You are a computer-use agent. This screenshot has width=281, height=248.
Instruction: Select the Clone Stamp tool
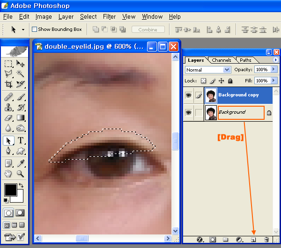coord(8,107)
